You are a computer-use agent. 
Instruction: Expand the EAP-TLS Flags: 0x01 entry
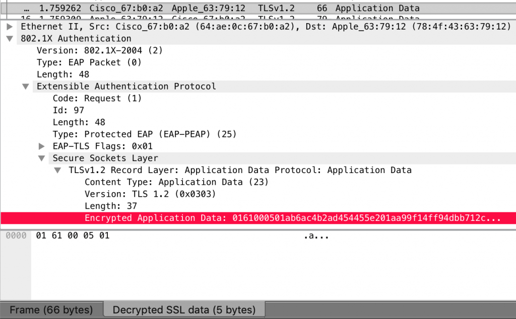tap(42, 146)
